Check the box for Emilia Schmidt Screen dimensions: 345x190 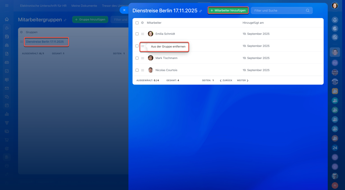pyautogui.click(x=137, y=34)
